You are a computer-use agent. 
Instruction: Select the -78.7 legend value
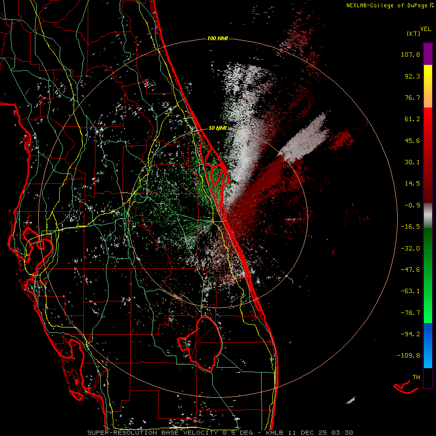tap(410, 313)
